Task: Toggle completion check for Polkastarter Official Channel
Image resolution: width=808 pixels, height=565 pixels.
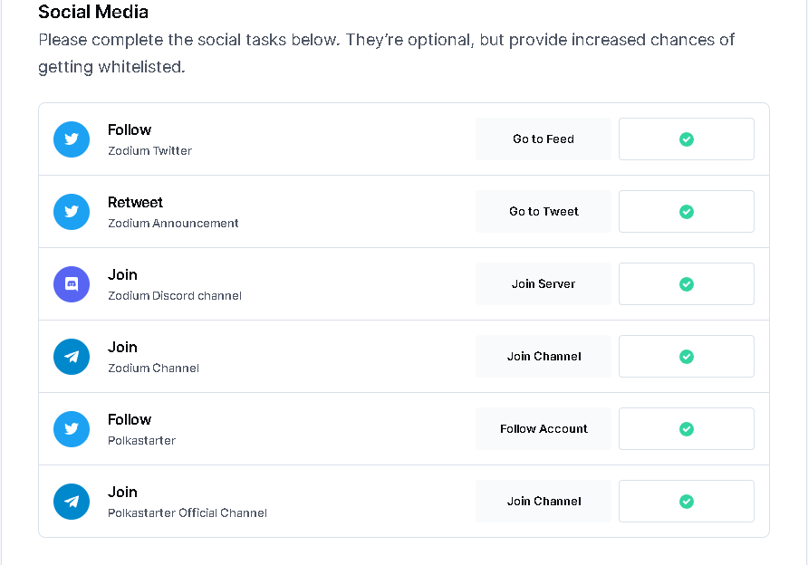Action: pos(687,502)
